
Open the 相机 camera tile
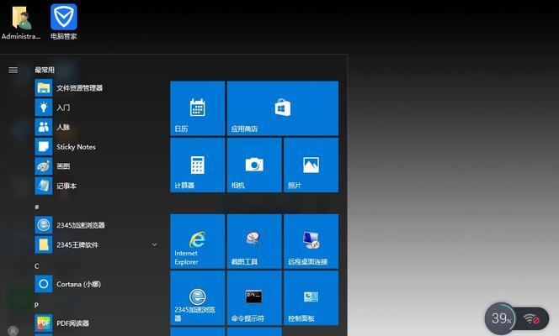tap(254, 165)
